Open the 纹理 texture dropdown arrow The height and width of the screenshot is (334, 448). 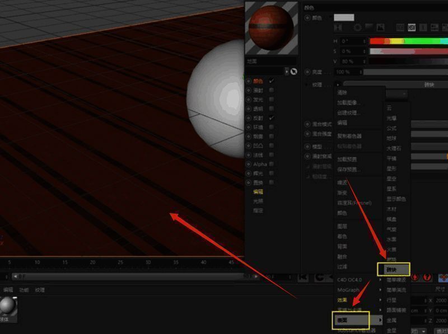click(x=338, y=84)
